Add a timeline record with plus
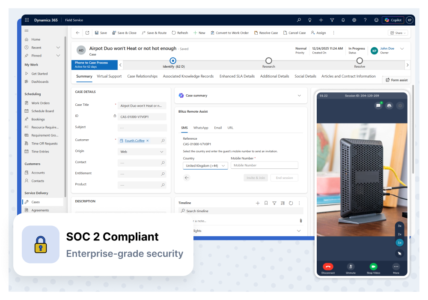This screenshot has height=300, width=428. click(258, 203)
